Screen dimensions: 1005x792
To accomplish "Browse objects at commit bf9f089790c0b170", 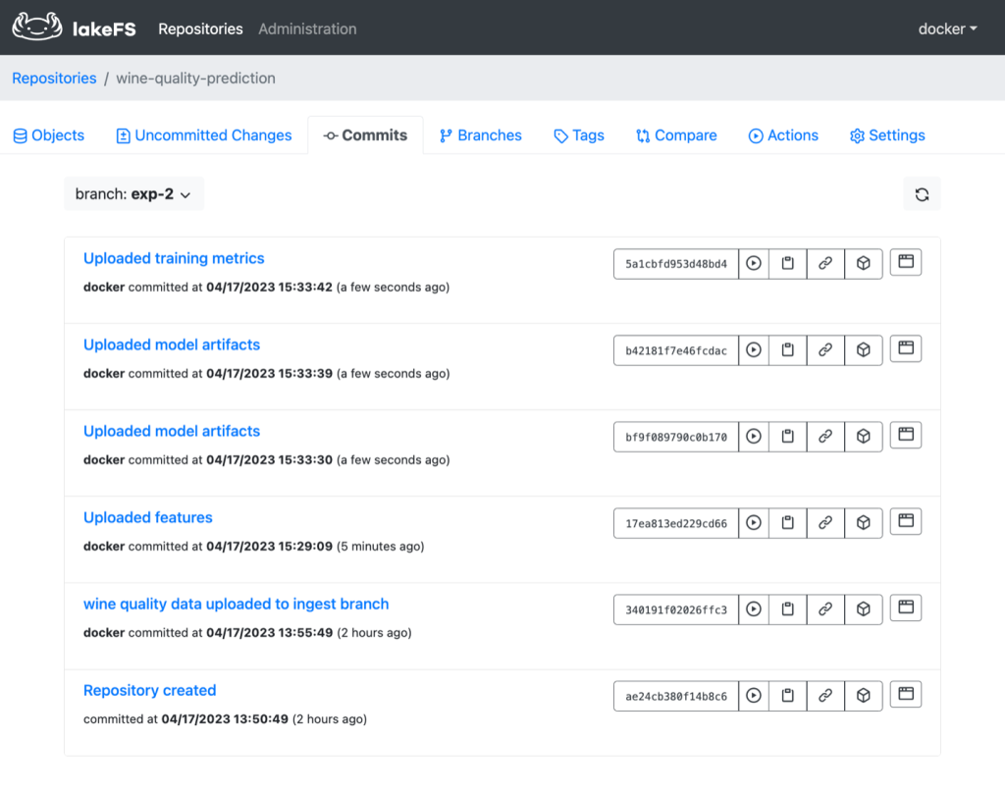I will pos(906,435).
